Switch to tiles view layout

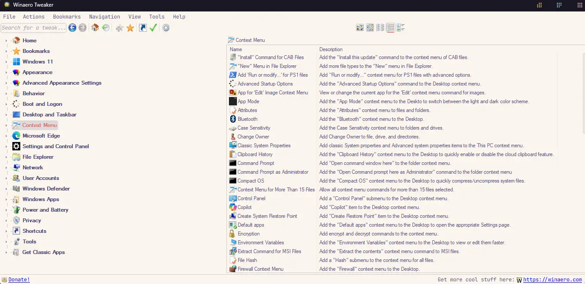click(401, 28)
